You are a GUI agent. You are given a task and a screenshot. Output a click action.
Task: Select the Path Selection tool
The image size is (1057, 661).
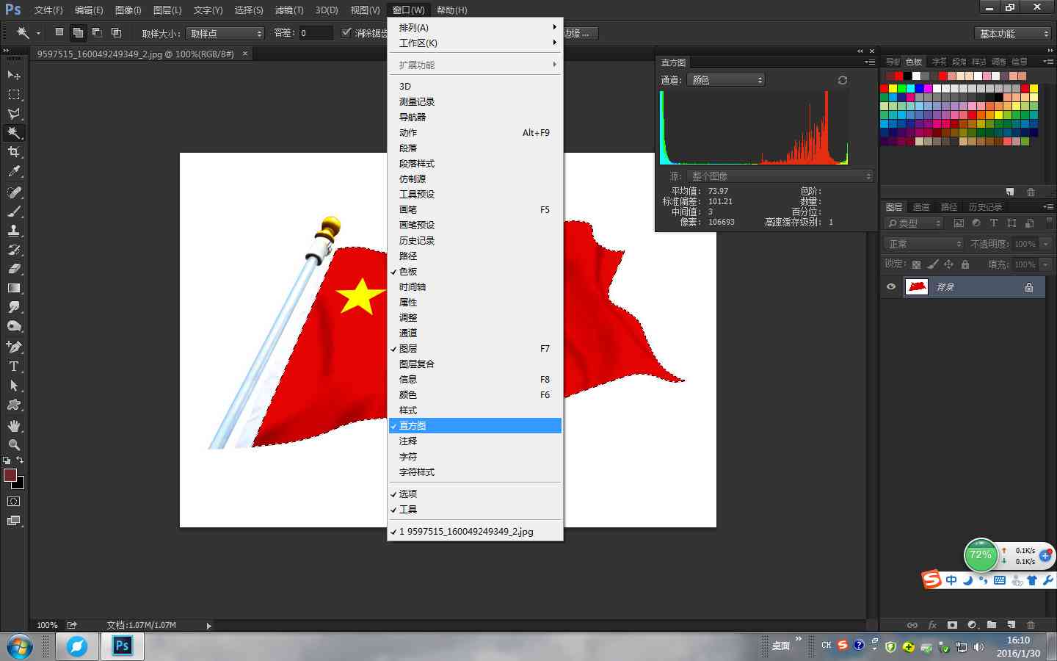point(14,385)
